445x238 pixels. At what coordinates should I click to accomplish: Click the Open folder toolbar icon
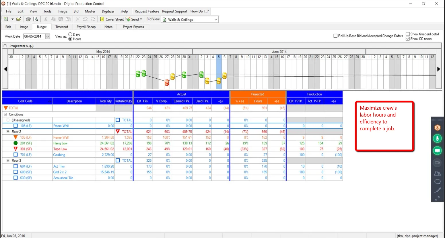click(19, 19)
